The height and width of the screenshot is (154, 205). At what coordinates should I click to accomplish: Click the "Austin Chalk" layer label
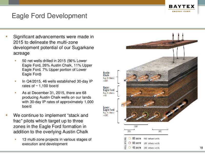click(x=106, y=74)
